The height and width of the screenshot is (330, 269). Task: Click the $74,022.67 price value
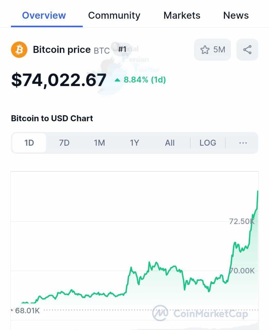(59, 80)
